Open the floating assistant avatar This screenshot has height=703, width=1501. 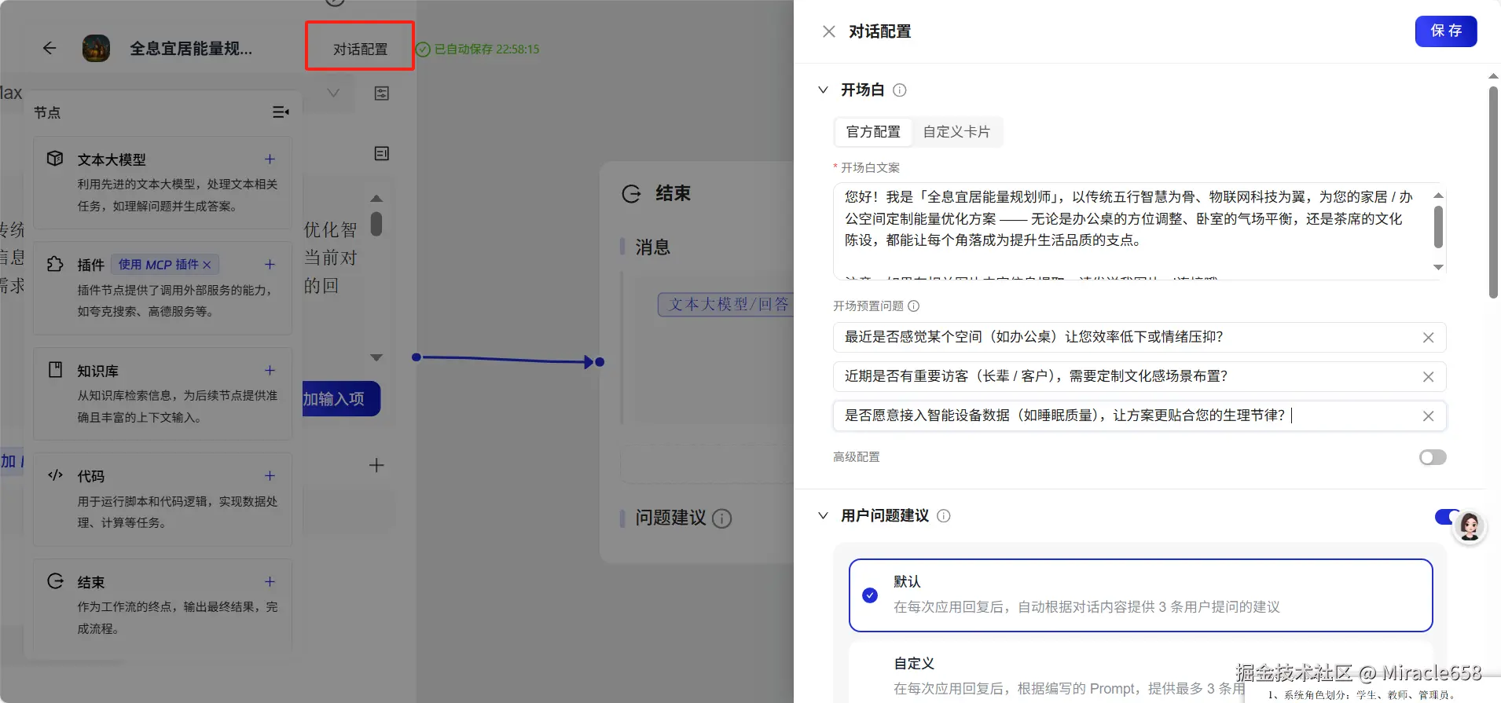pyautogui.click(x=1469, y=525)
